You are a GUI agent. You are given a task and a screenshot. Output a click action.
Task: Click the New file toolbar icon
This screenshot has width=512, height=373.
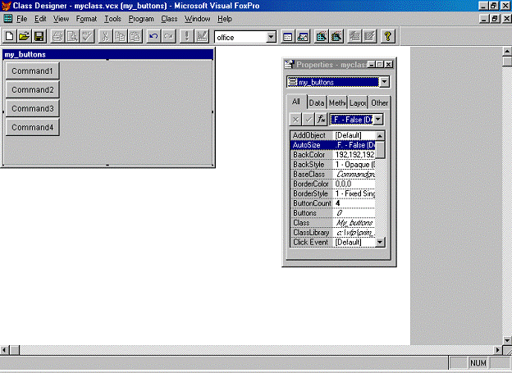[9, 36]
